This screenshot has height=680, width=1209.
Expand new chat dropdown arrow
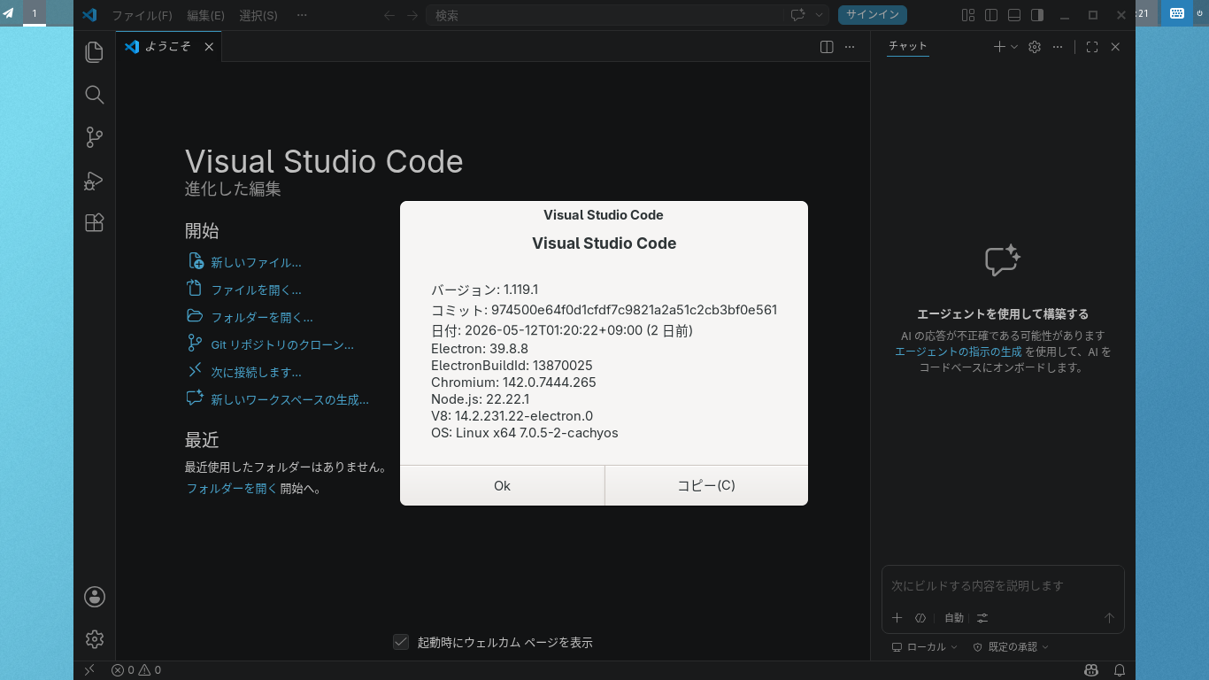pyautogui.click(x=1014, y=47)
